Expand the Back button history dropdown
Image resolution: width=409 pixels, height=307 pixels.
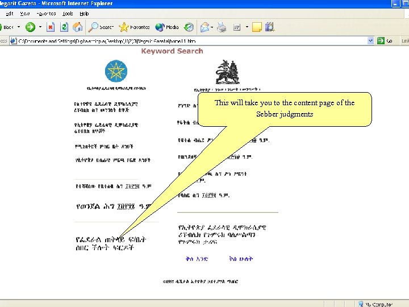pos(19,27)
